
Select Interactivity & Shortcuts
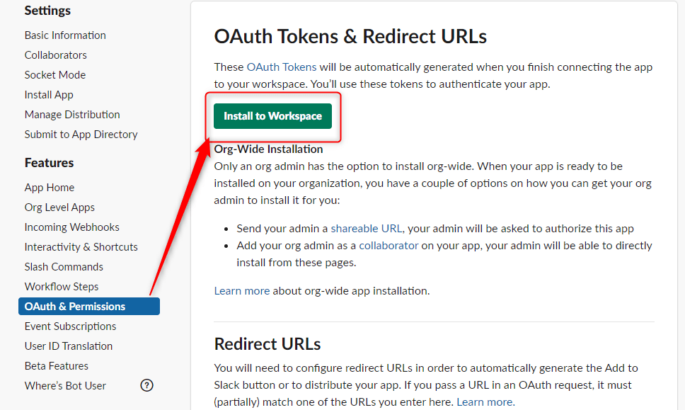pos(81,247)
